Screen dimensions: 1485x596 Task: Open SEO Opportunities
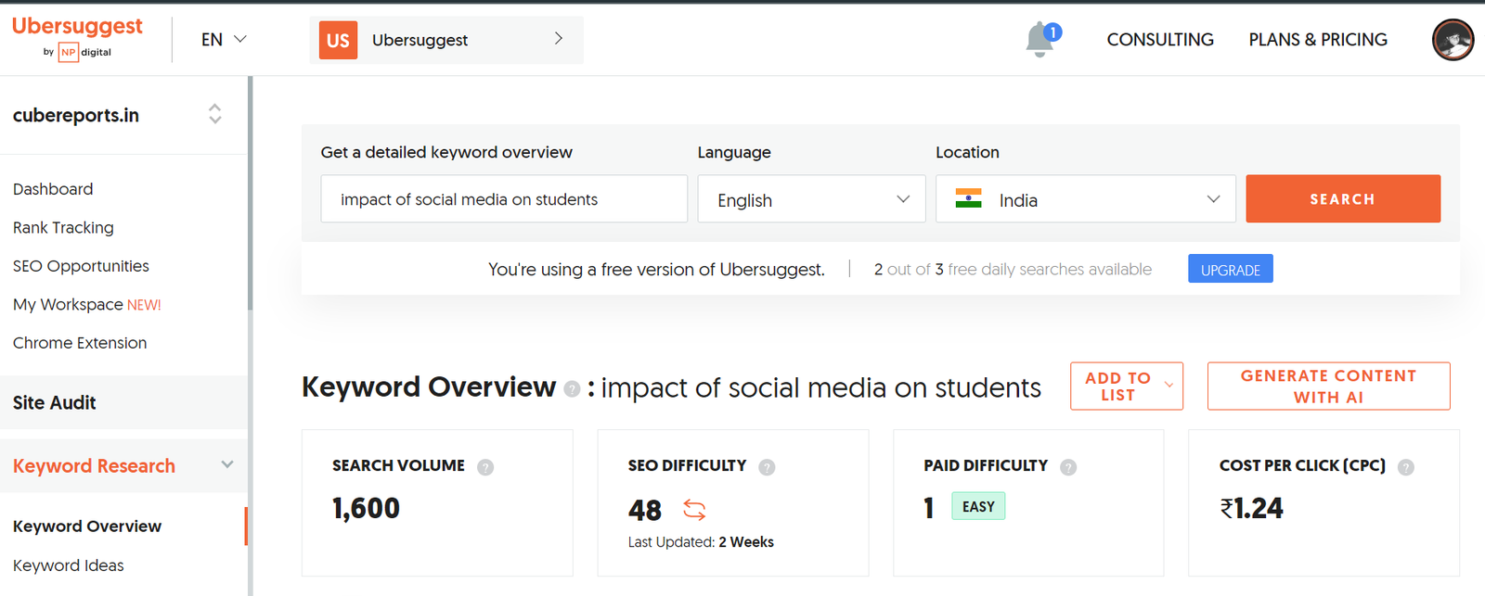pyautogui.click(x=81, y=266)
